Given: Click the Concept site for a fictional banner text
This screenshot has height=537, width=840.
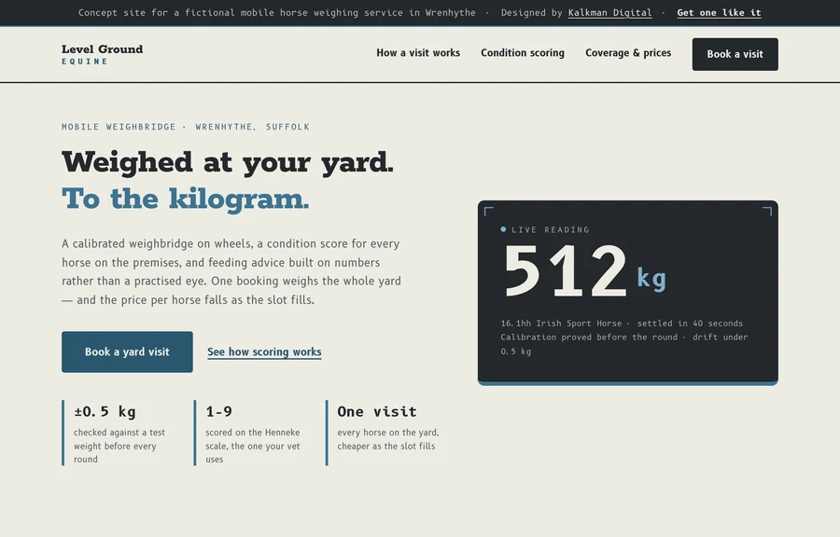Looking at the screenshot, I should 276,13.
